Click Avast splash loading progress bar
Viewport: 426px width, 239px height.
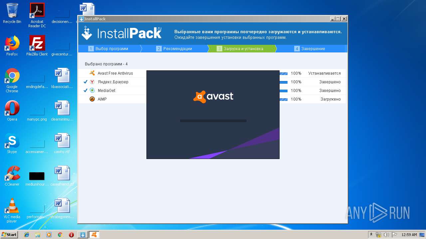213,121
